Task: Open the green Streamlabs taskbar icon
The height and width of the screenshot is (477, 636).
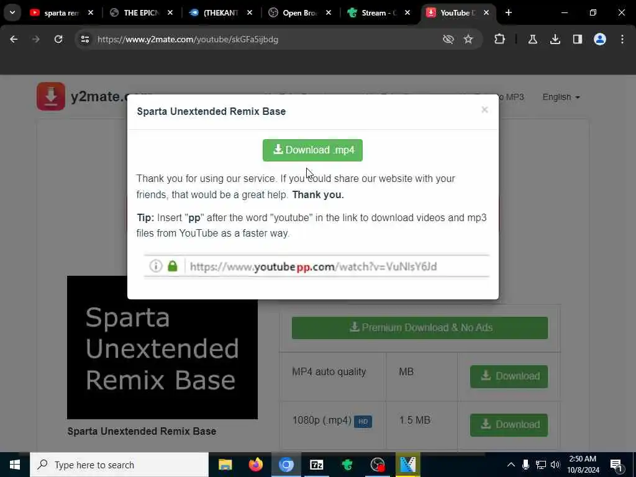Action: (x=347, y=465)
